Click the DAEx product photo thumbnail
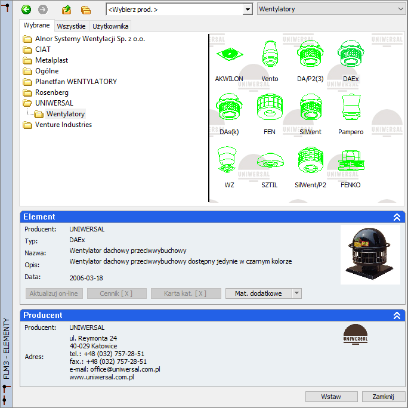Image resolution: width=408 pixels, height=408 pixels. pos(370,255)
